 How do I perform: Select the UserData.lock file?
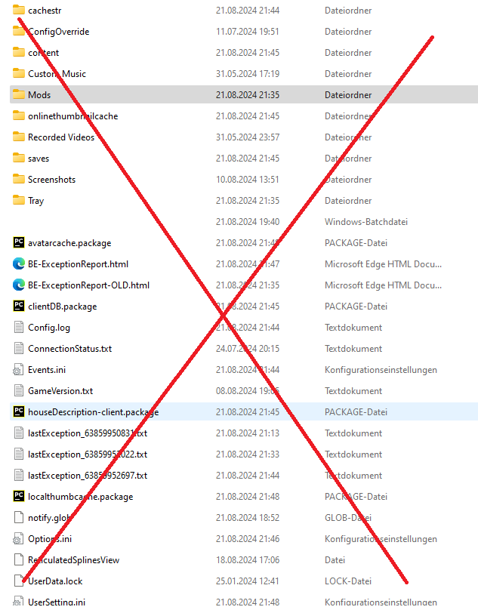click(x=55, y=581)
